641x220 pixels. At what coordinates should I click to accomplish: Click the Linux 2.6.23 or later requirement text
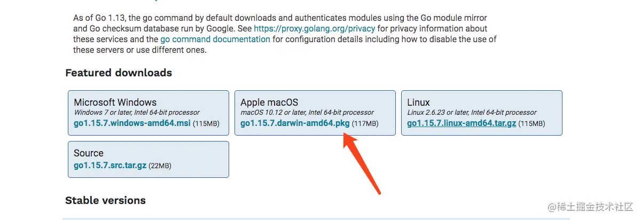(472, 113)
